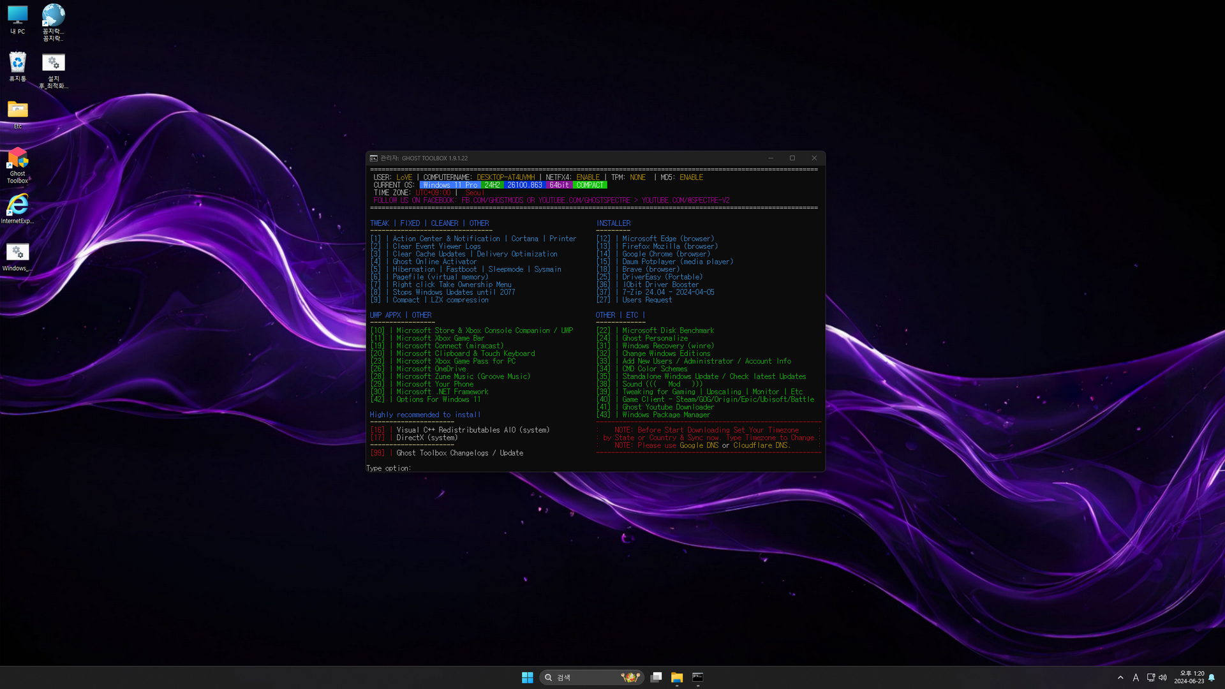The height and width of the screenshot is (689, 1225).
Task: Expand hidden system tray icons chevron
Action: (x=1120, y=678)
